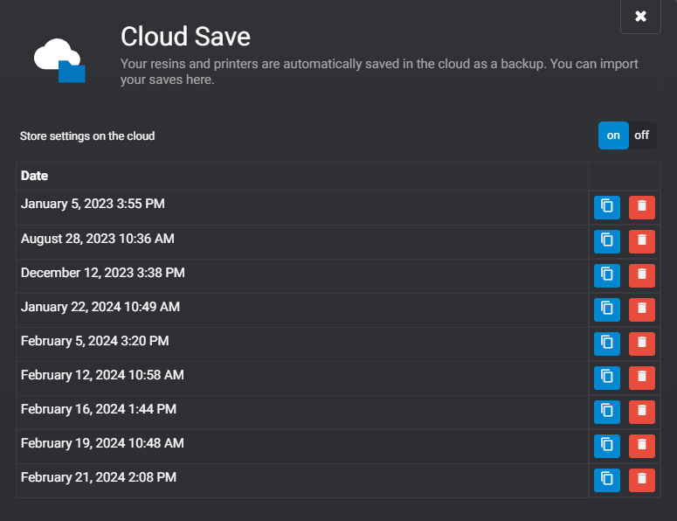This screenshot has width=677, height=521.
Task: Delete the August 28, 2023 save
Action: (x=641, y=241)
